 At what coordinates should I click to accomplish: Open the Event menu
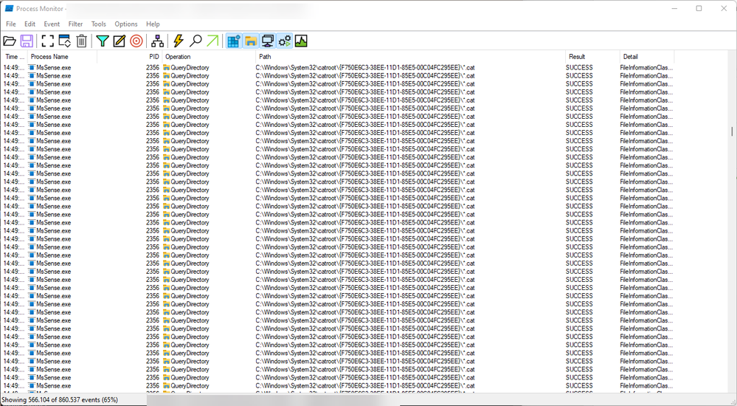(x=52, y=24)
